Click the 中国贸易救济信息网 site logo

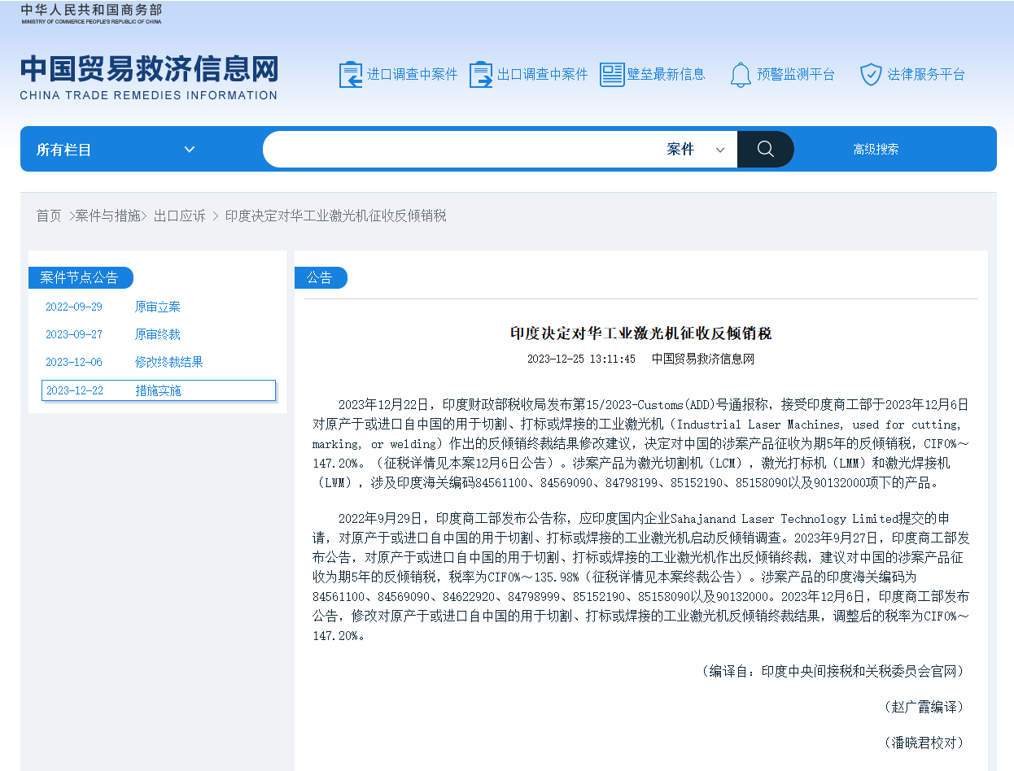(150, 78)
